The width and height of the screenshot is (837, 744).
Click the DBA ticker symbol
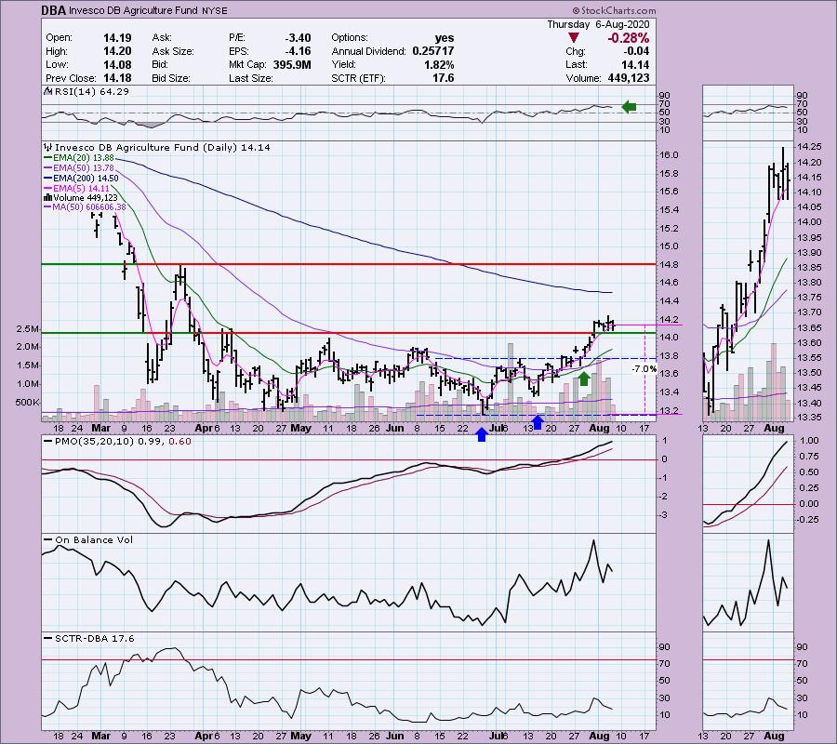pos(55,10)
